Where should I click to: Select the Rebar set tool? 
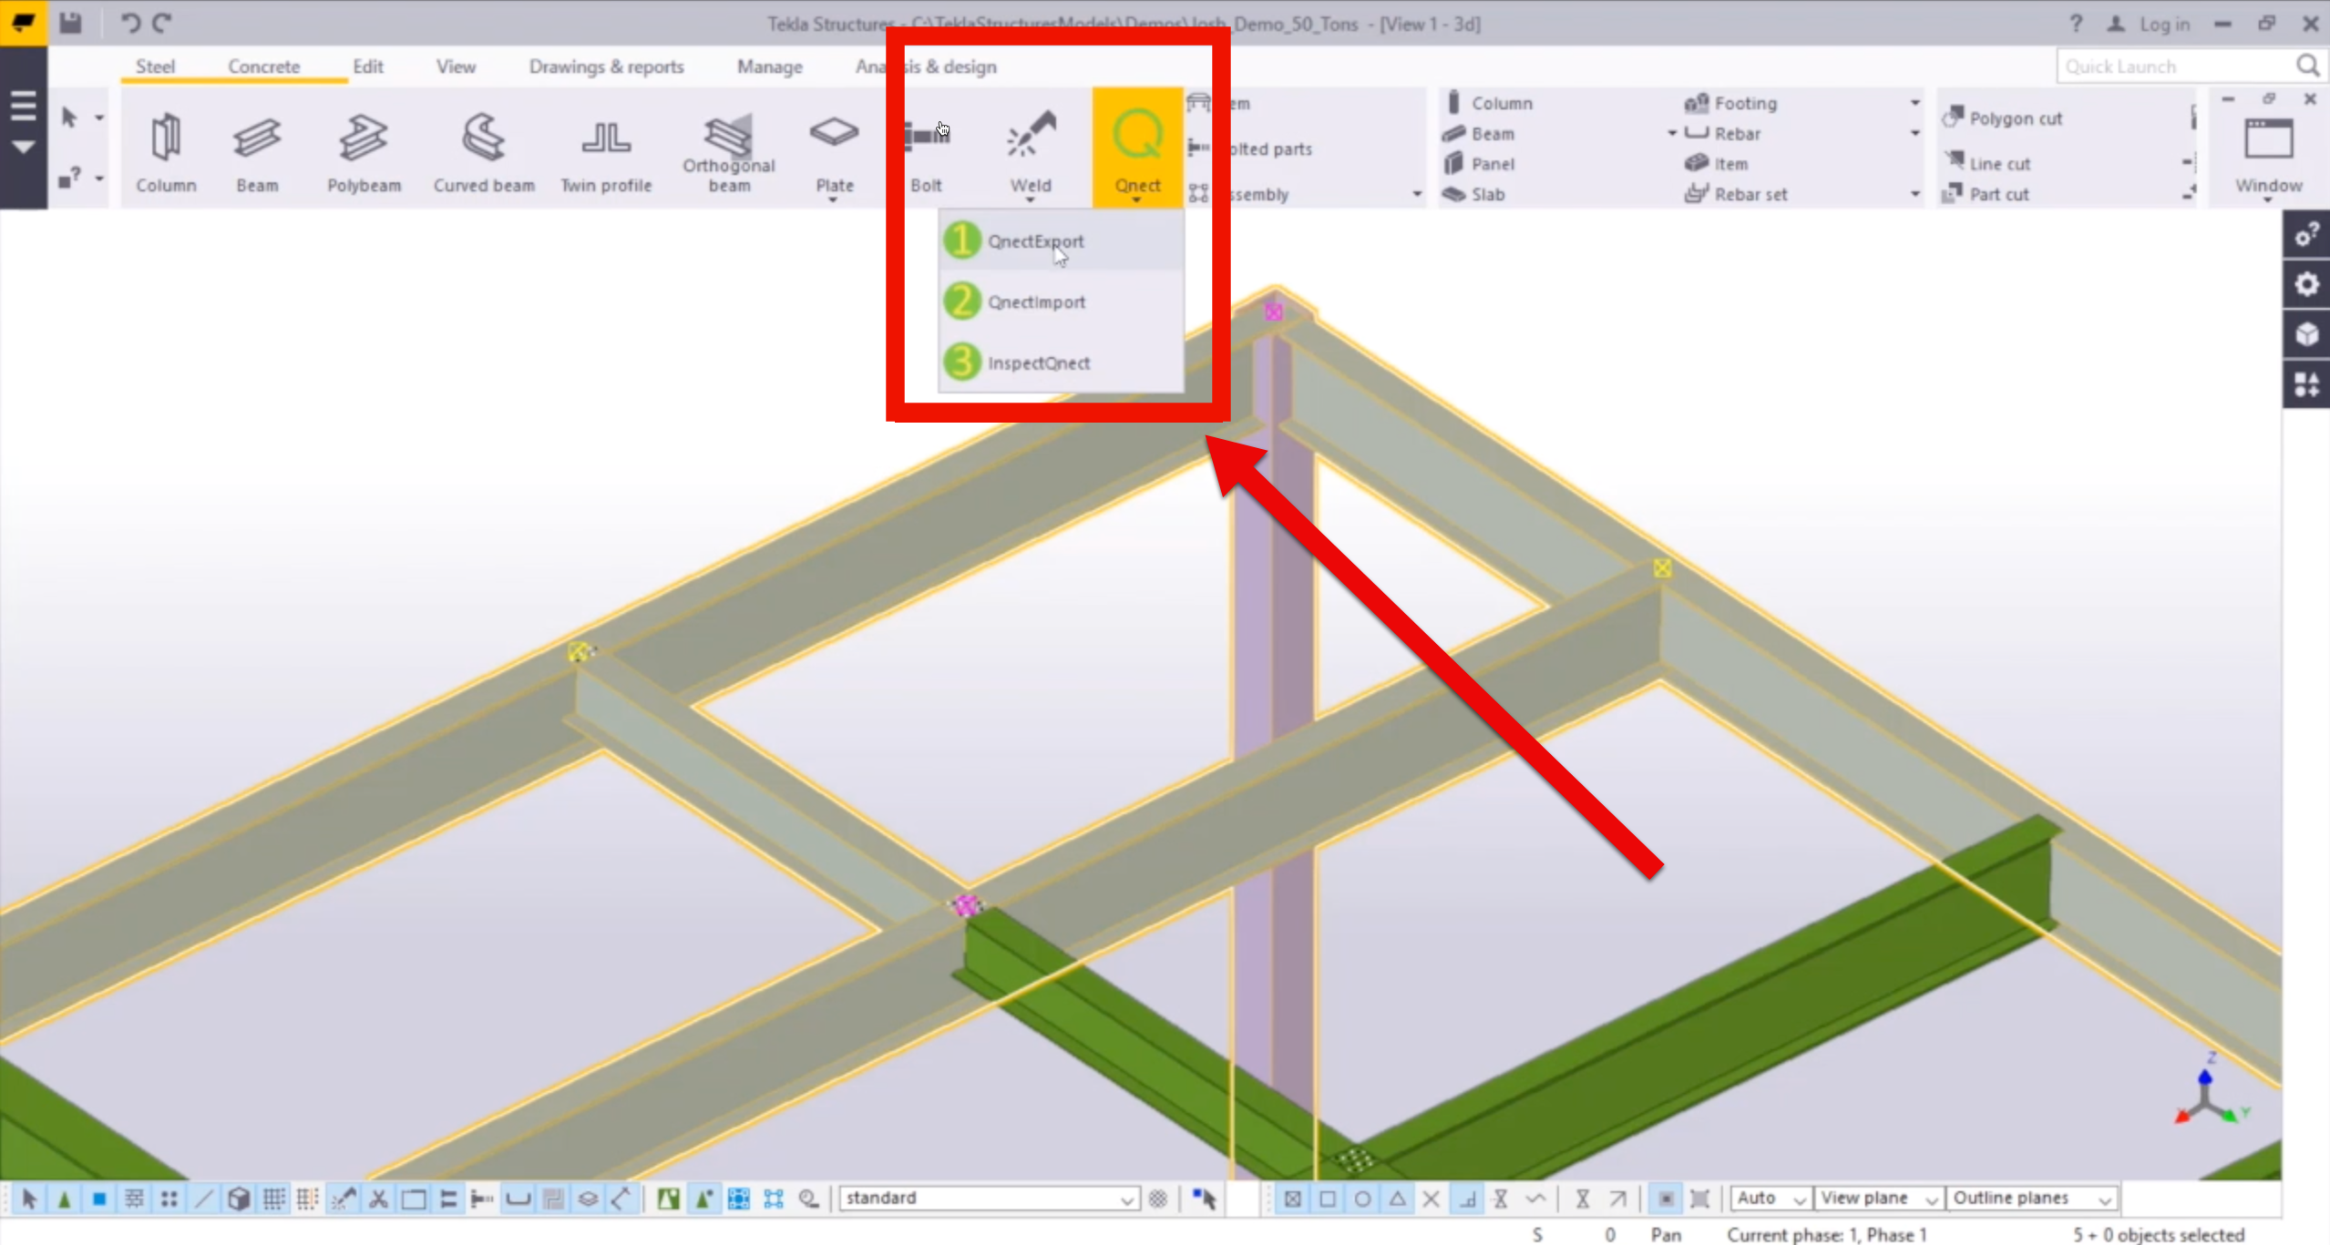[1735, 194]
